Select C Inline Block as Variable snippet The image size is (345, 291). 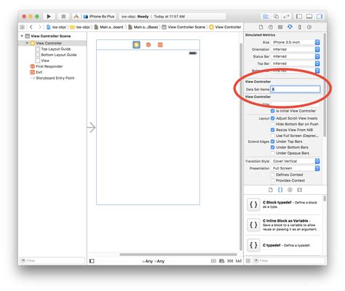tap(282, 225)
